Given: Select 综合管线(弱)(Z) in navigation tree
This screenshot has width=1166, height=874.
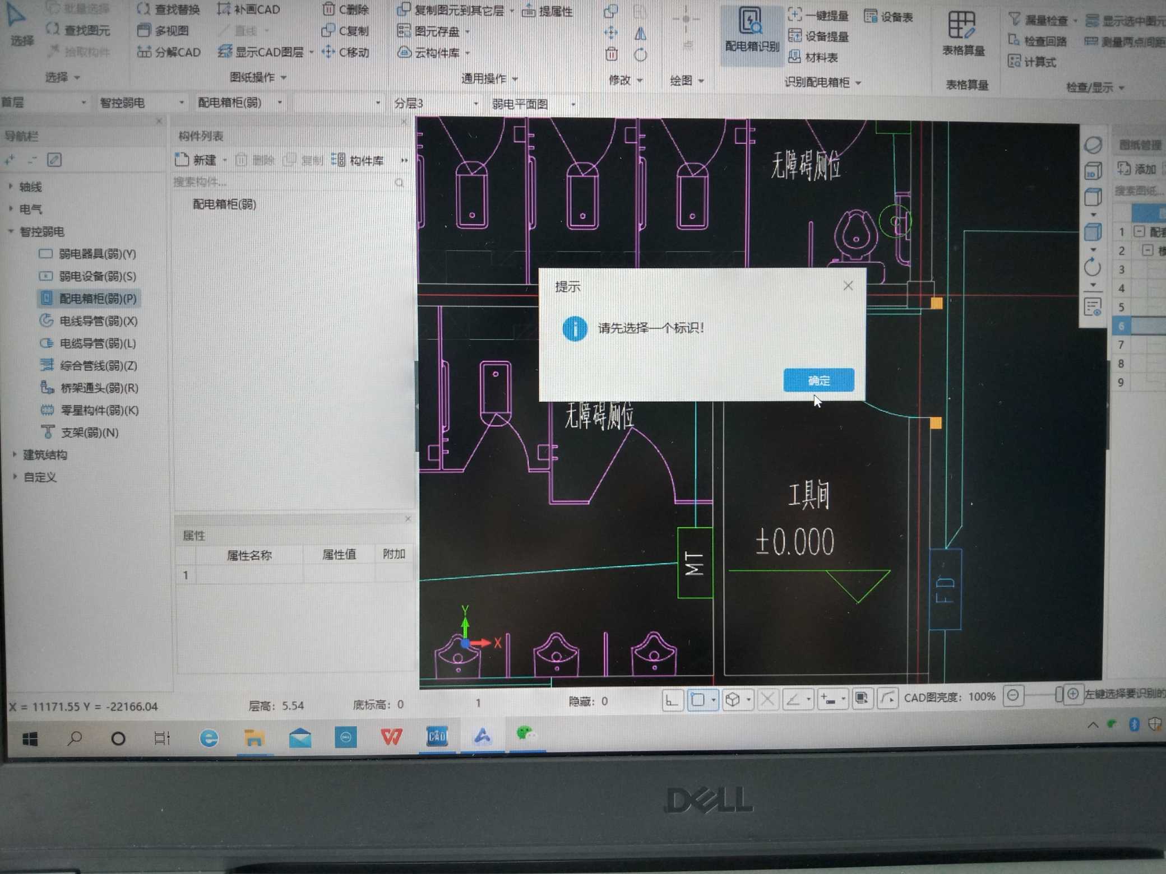Looking at the screenshot, I should pyautogui.click(x=89, y=366).
